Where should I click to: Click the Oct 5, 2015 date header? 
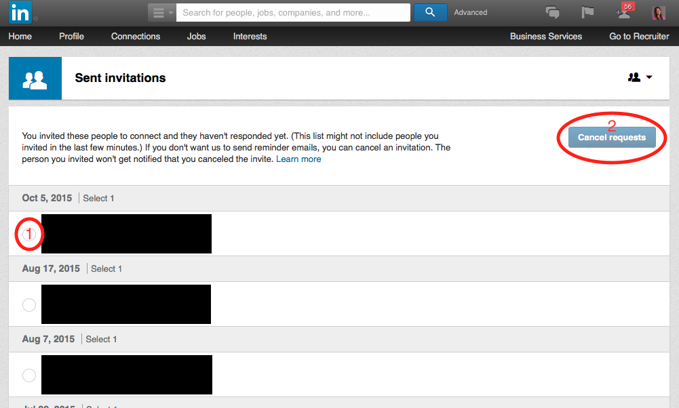pos(47,198)
